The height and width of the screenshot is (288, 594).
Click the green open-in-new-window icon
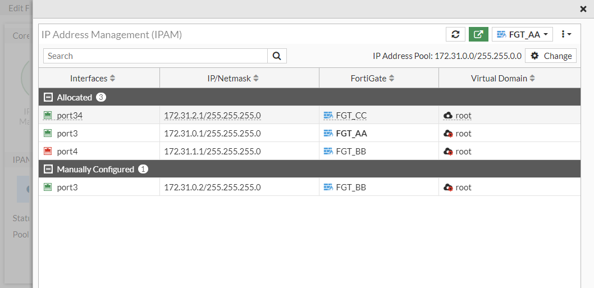click(x=478, y=34)
